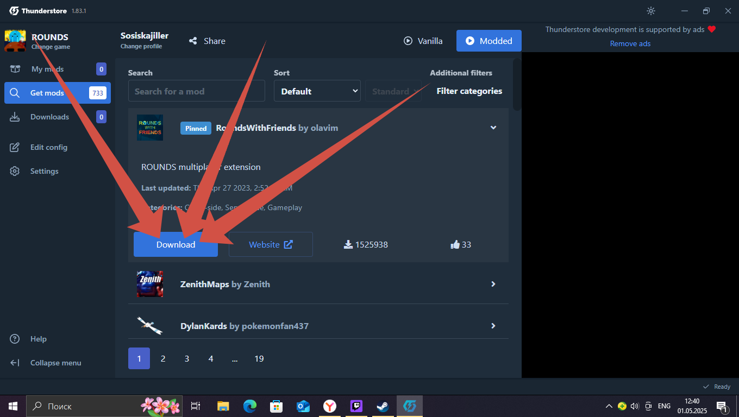Click the ads support message text

(x=630, y=29)
